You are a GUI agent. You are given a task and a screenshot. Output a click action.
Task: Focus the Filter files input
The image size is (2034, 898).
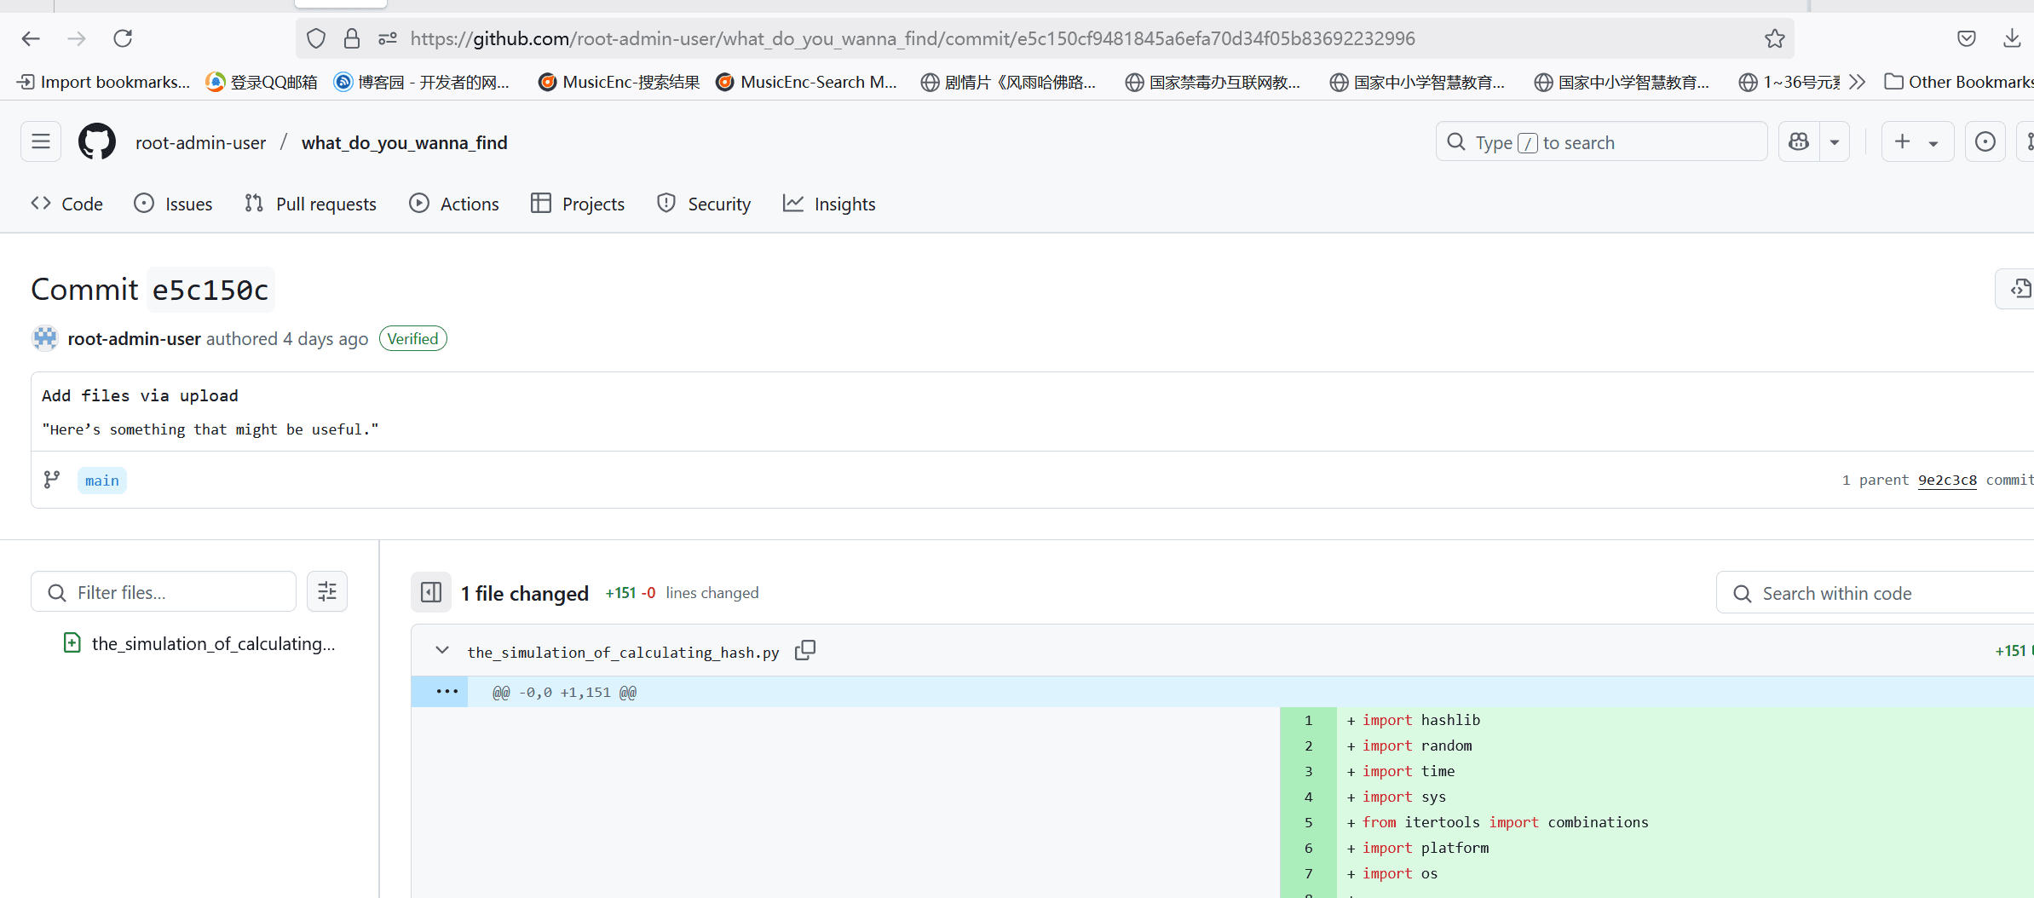tap(164, 592)
